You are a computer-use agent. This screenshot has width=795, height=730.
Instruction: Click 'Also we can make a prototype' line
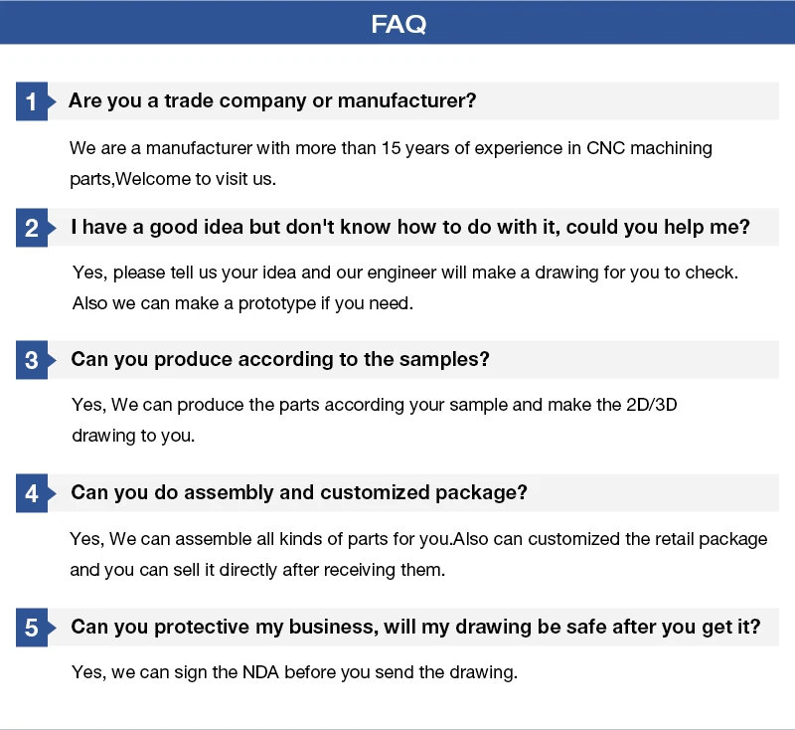(x=242, y=303)
